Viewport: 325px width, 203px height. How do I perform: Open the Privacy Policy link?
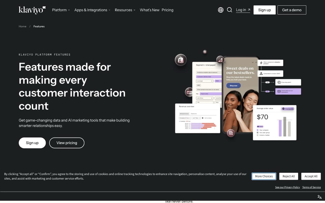pos(287,187)
